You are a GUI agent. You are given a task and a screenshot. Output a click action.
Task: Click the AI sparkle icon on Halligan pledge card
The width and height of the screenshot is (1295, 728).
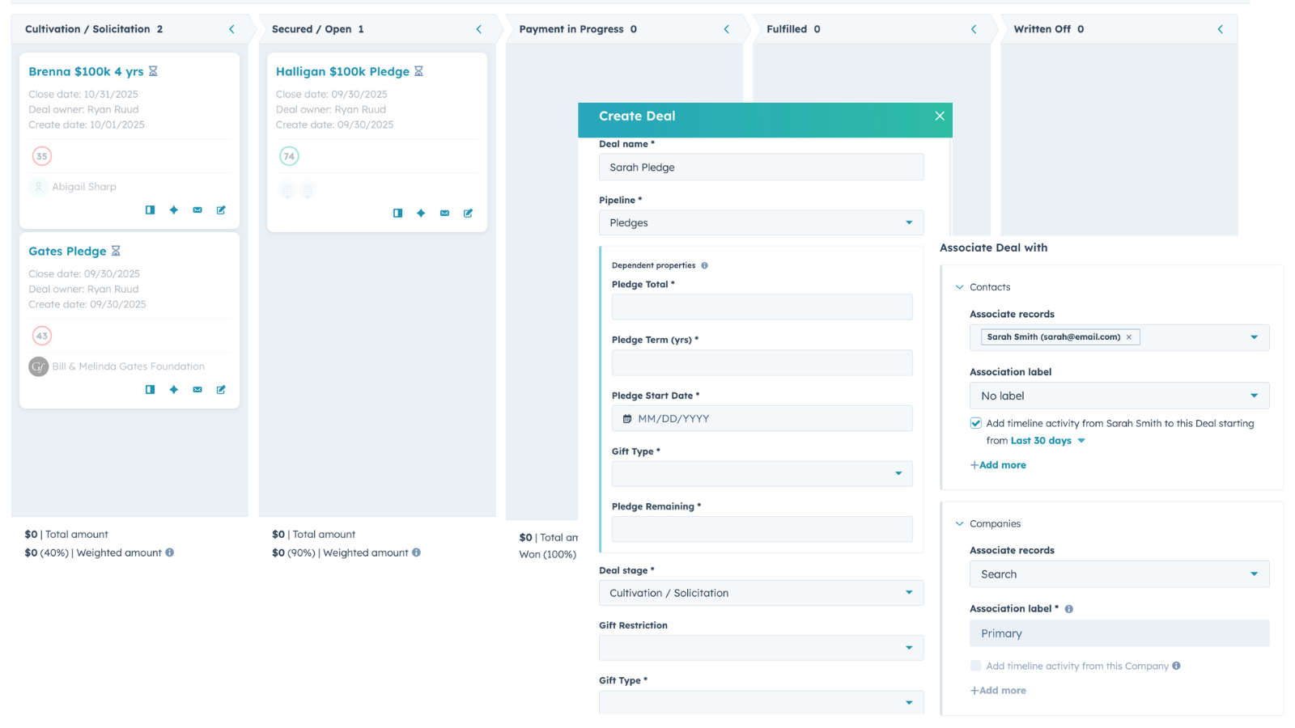421,213
